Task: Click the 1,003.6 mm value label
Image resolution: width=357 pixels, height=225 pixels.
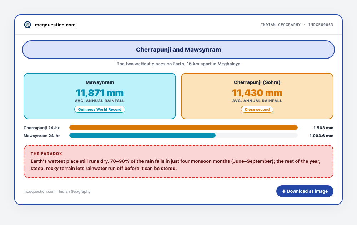Action: [321, 136]
